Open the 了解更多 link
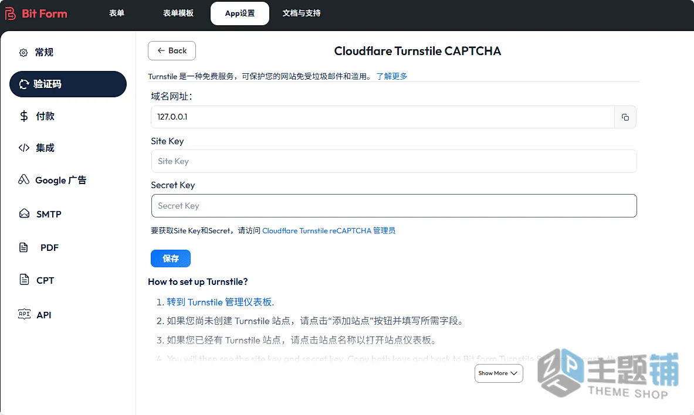The width and height of the screenshot is (694, 415). pos(392,76)
